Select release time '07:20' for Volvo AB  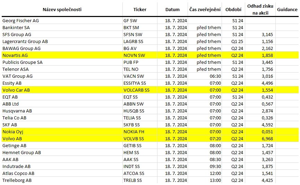tap(215, 138)
